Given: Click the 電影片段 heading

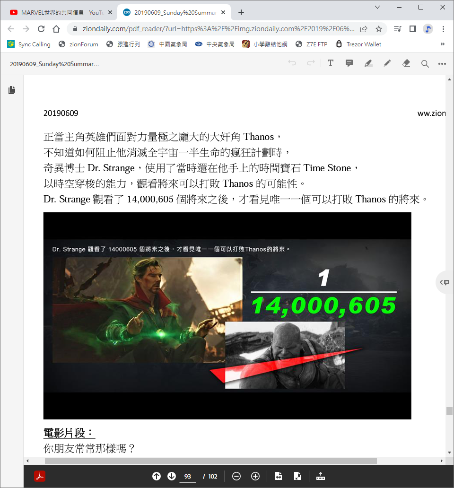Looking at the screenshot, I should [x=69, y=433].
